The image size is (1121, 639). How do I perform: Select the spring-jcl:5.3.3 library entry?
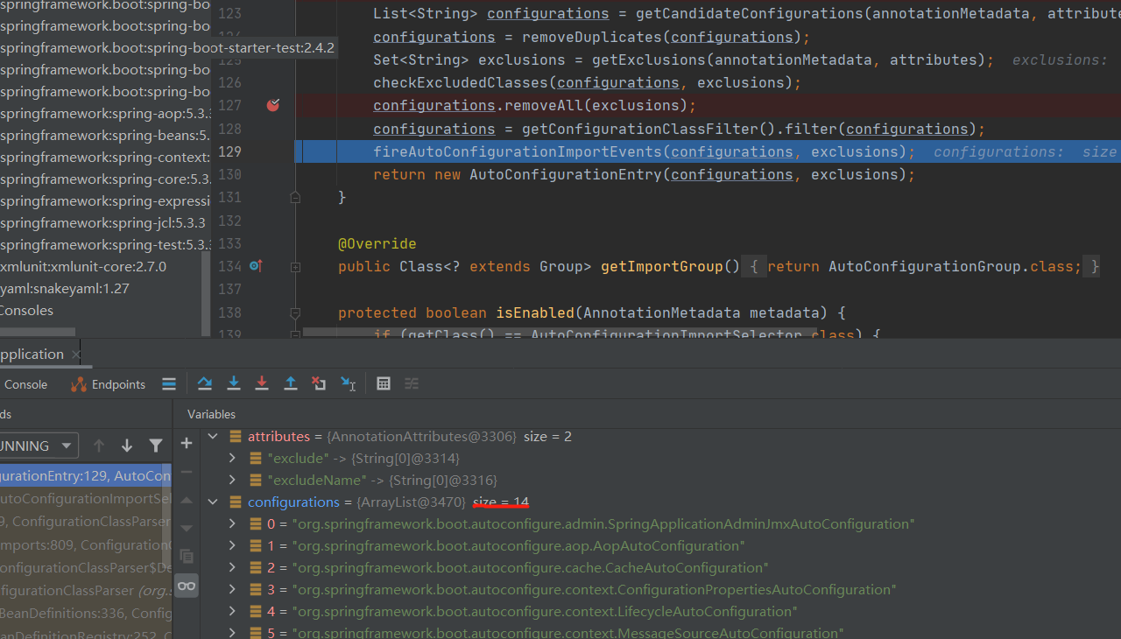pyautogui.click(x=103, y=222)
